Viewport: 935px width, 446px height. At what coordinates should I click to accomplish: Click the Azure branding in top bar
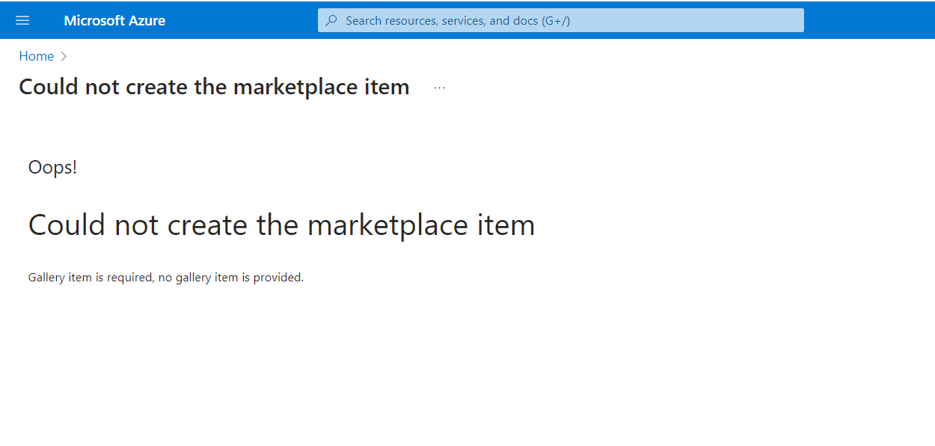114,20
